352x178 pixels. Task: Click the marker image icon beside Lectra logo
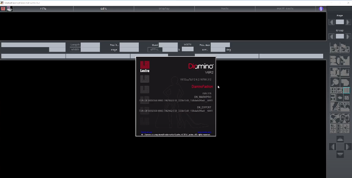pos(9,8)
